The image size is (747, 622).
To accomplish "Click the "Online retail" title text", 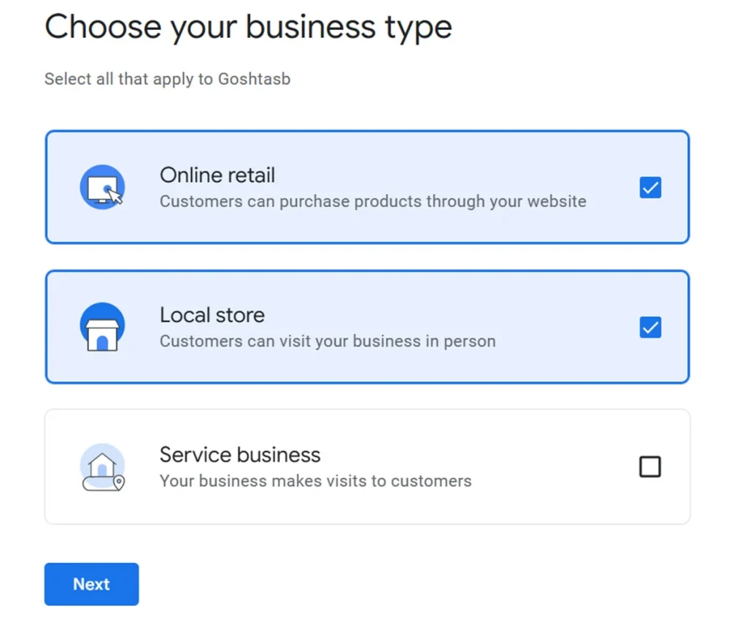I will tap(217, 176).
